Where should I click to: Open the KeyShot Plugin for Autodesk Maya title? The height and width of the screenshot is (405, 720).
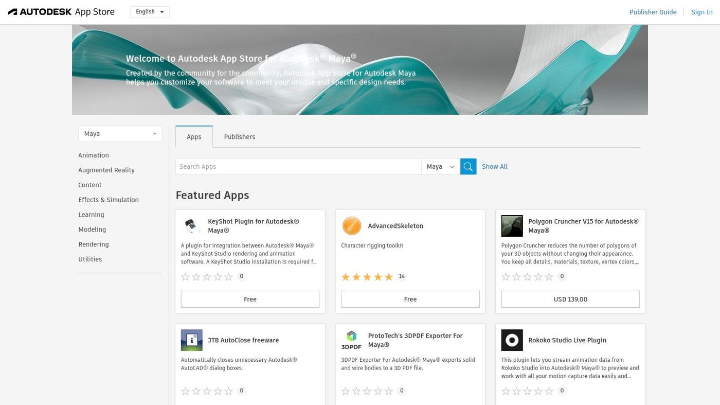[254, 226]
